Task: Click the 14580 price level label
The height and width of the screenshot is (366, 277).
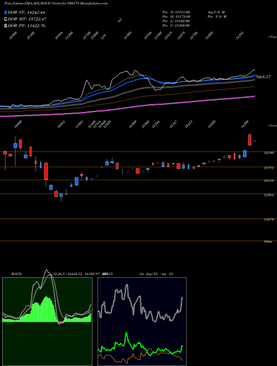Action: pos(268,153)
